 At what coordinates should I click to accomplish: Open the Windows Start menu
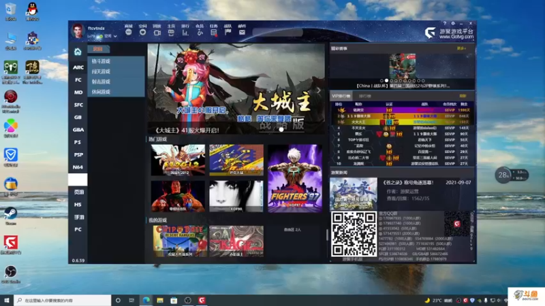[x=7, y=300]
